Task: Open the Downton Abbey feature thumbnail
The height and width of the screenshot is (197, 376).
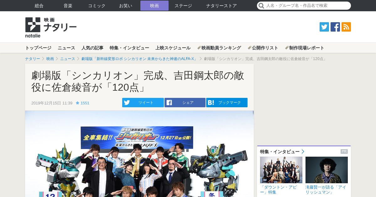Action: coord(281,170)
